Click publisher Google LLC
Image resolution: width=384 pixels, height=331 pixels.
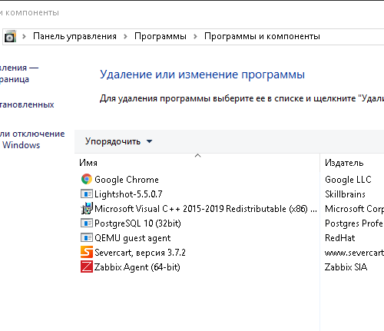348,180
